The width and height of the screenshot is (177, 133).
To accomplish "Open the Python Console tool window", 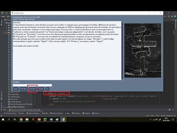I will (56, 113).
